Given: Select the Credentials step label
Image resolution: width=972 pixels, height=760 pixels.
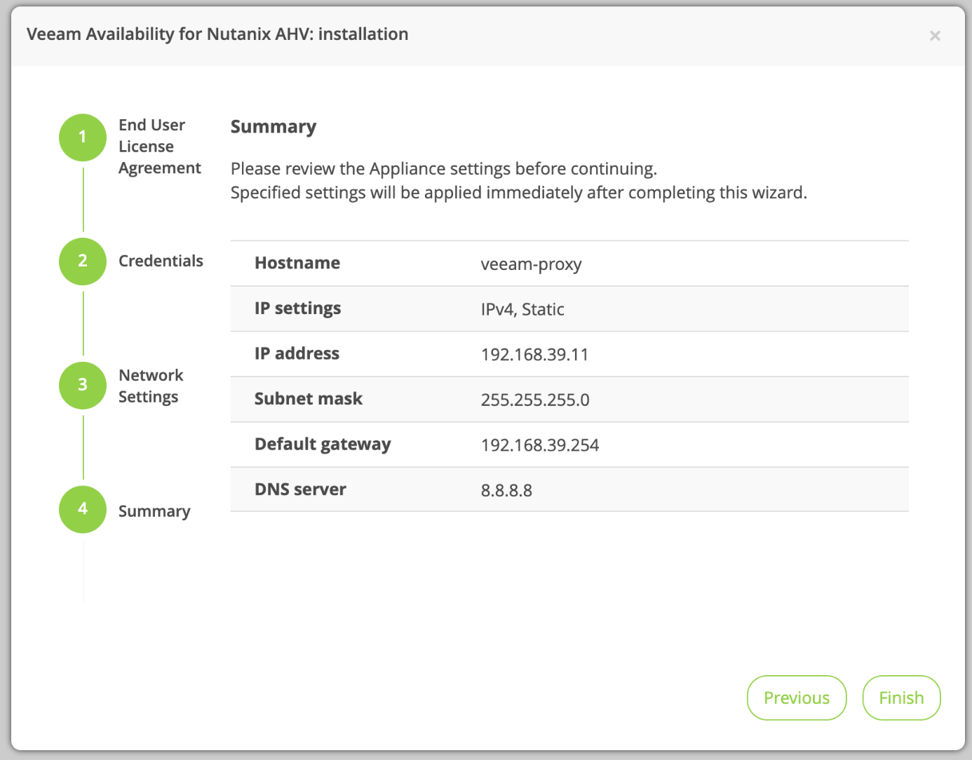Looking at the screenshot, I should (x=161, y=261).
